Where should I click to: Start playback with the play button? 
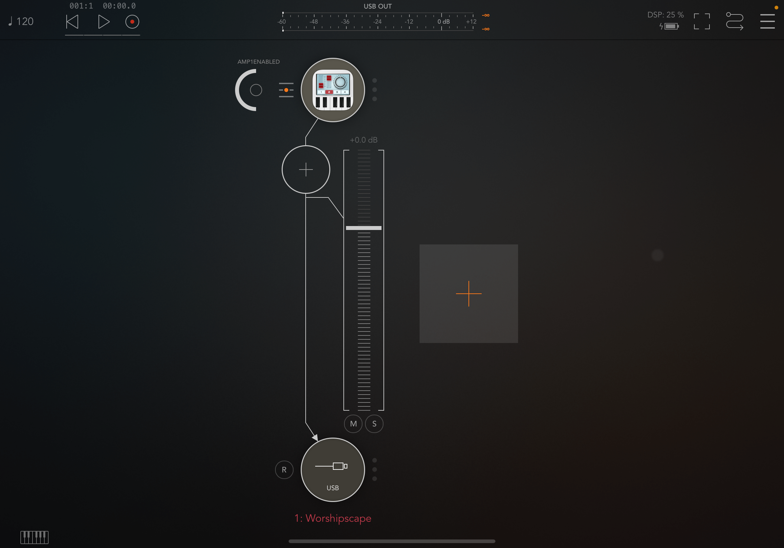[x=103, y=22]
